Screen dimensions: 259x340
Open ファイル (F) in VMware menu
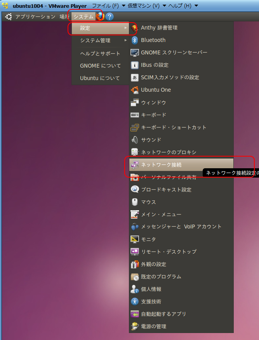106,6
